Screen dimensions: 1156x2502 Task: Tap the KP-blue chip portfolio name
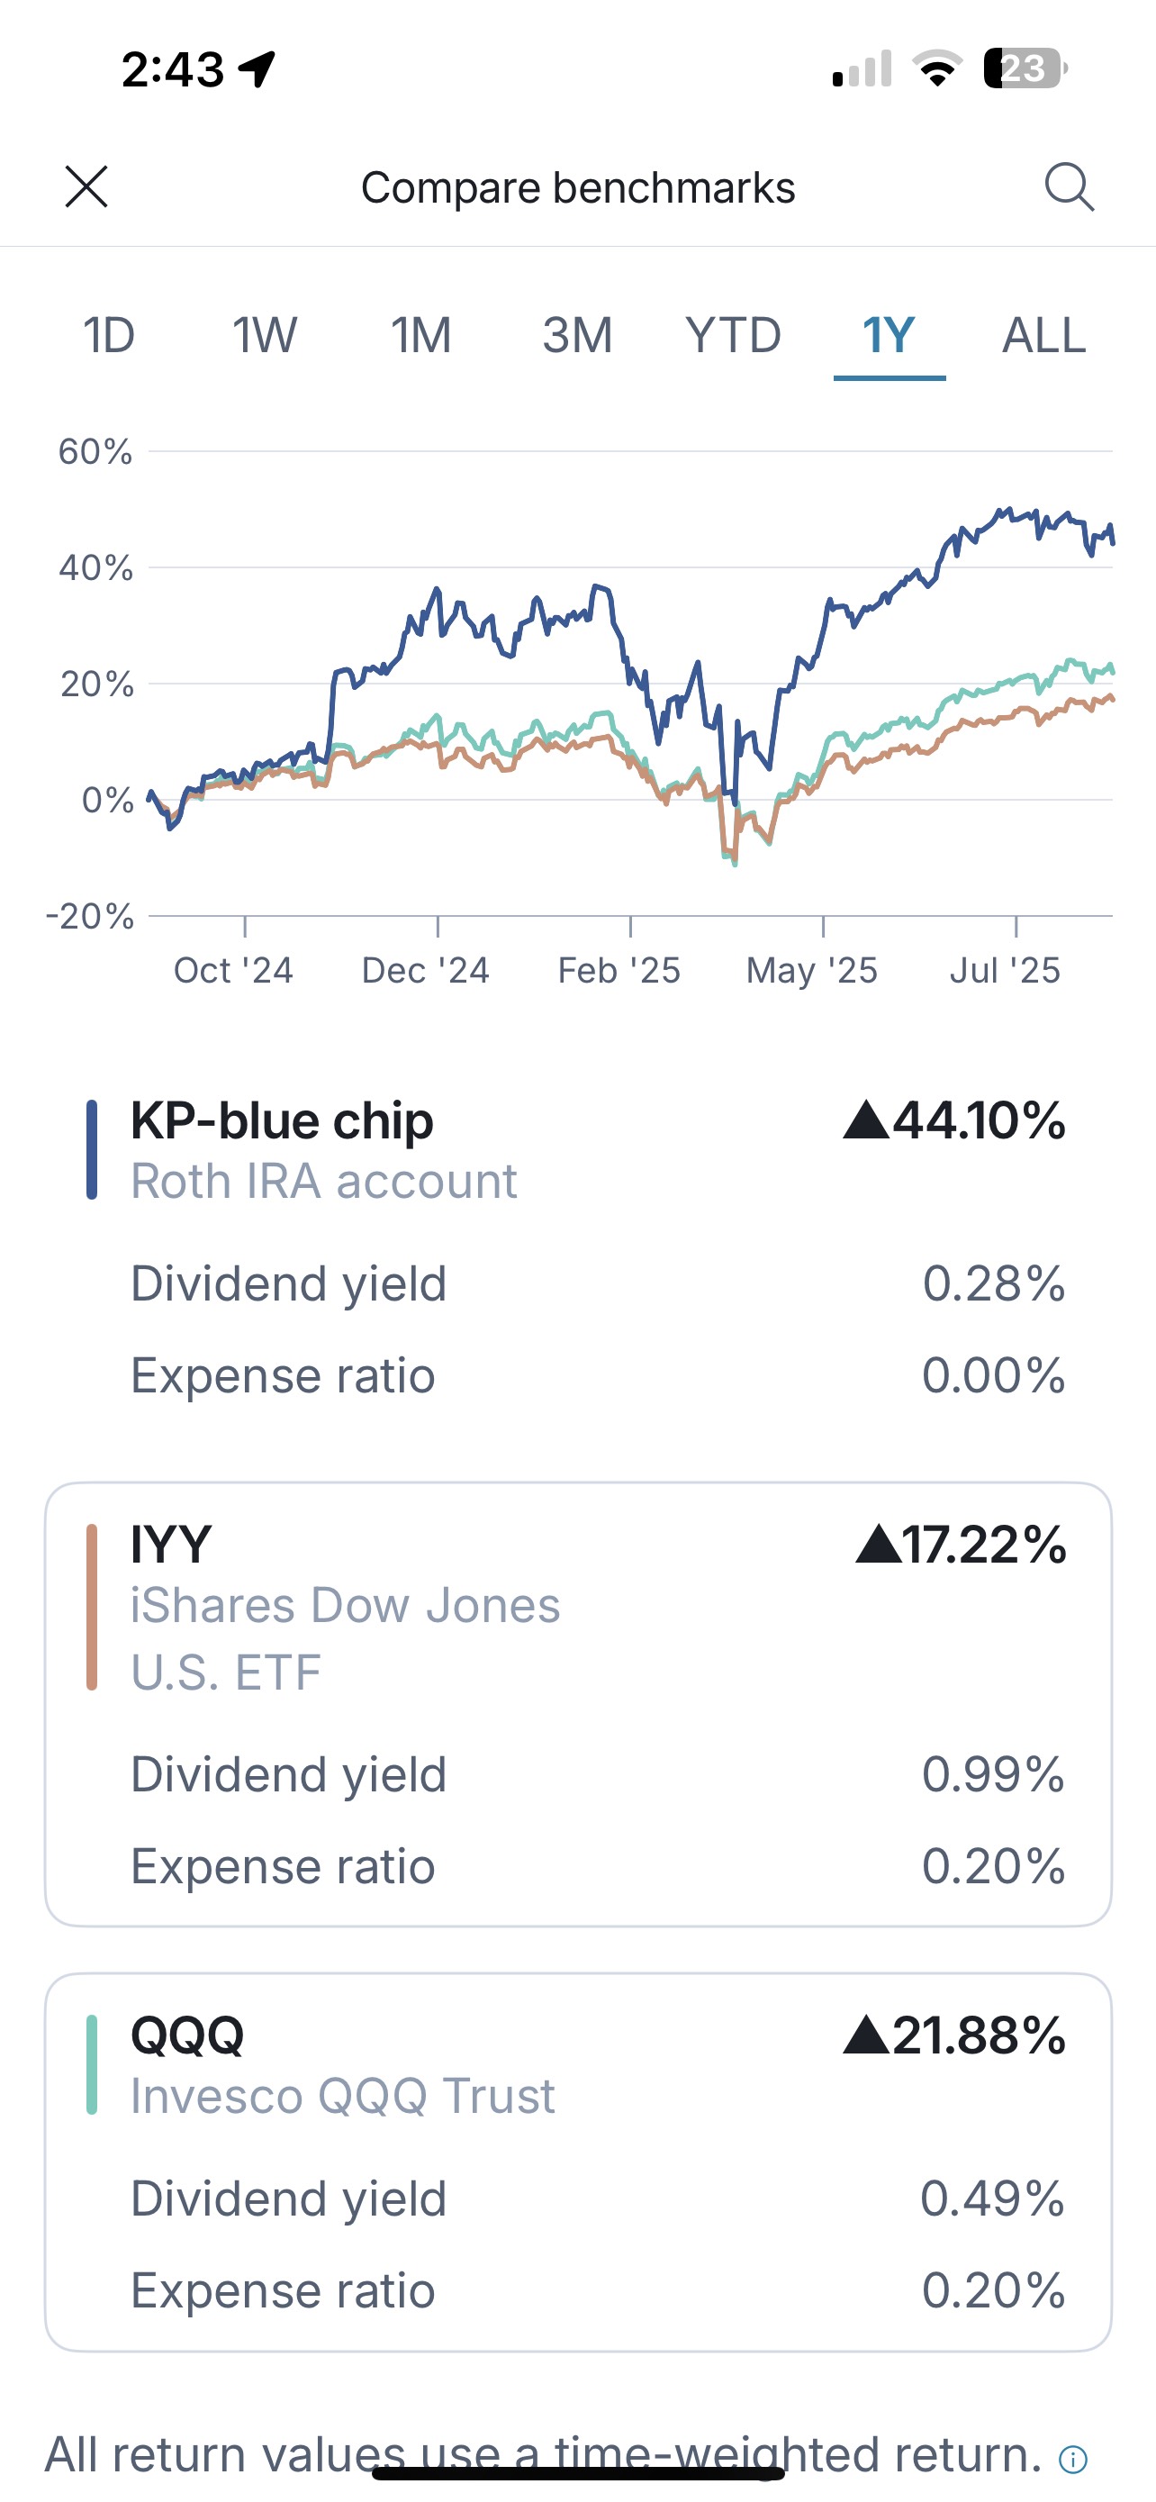tap(282, 1120)
